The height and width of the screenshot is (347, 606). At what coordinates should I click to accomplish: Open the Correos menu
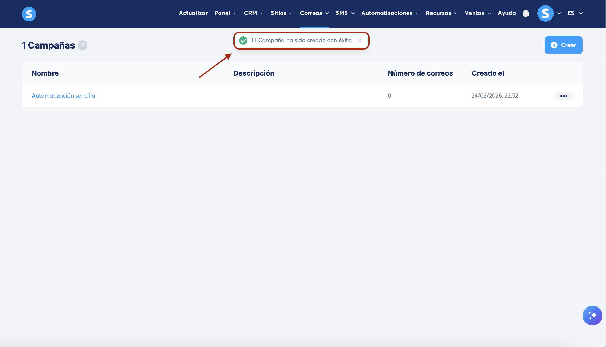(314, 13)
